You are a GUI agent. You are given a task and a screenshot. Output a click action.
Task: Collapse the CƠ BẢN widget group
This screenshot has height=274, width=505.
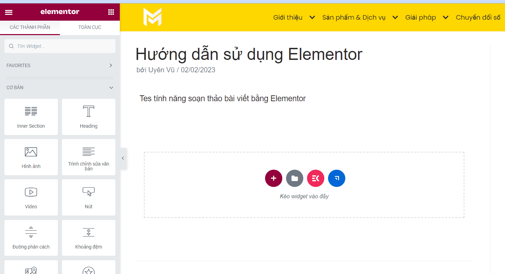tap(111, 87)
